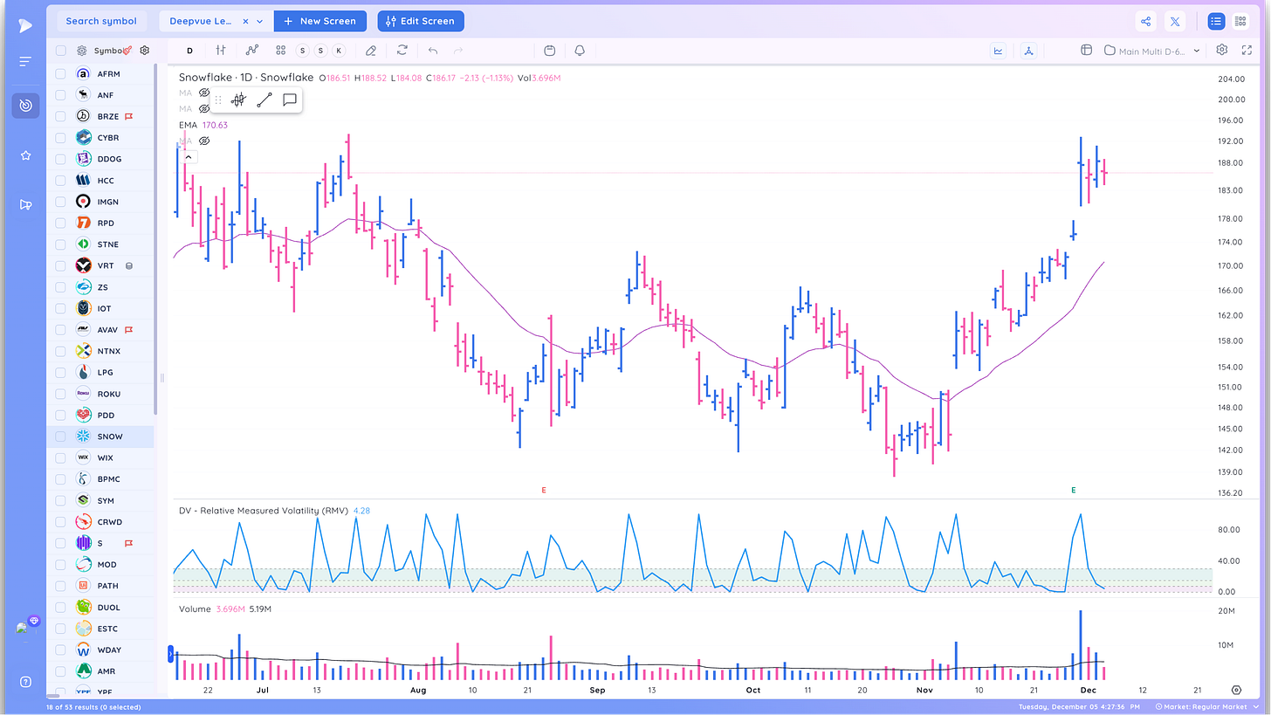Collapse the indicator legend chevron
The height and width of the screenshot is (715, 1271).
pyautogui.click(x=189, y=157)
